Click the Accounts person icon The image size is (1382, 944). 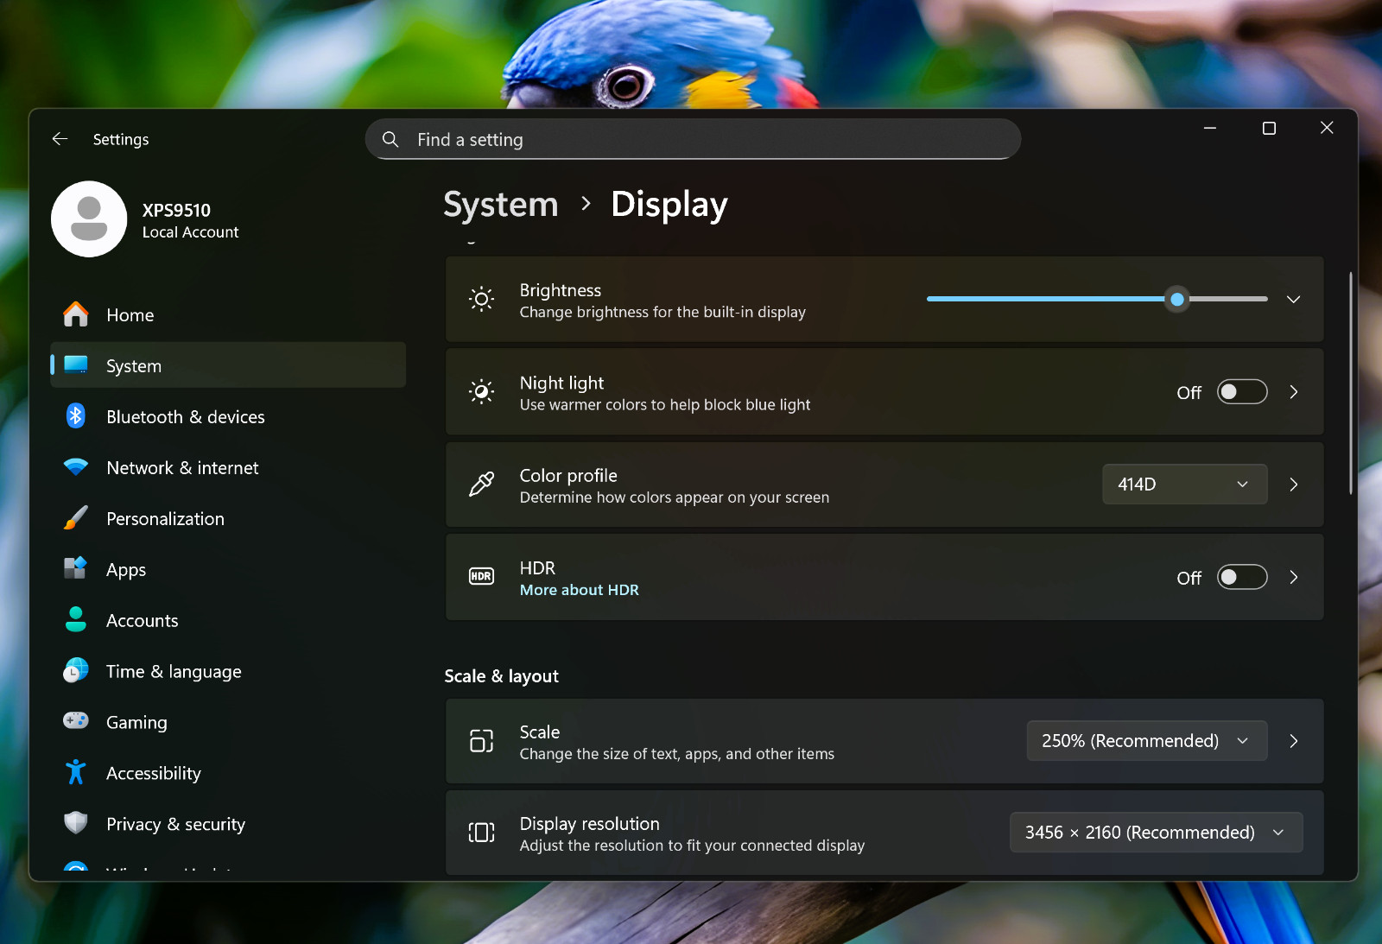coord(76,619)
